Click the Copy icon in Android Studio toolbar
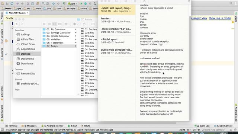 pyautogui.click(x=33, y=3)
